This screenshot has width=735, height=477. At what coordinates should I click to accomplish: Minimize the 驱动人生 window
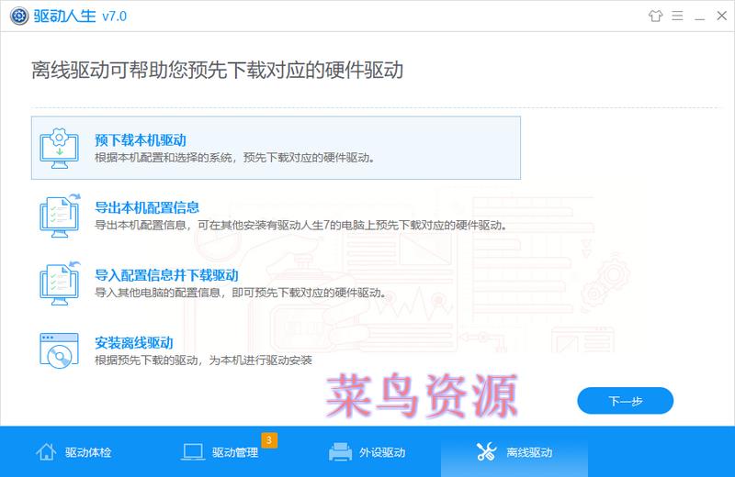(x=700, y=19)
